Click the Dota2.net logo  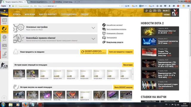(4, 12)
